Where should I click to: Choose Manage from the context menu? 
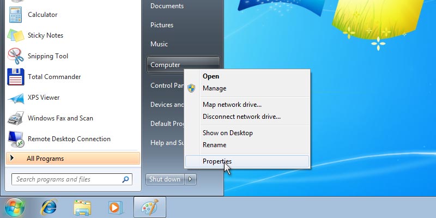214,88
